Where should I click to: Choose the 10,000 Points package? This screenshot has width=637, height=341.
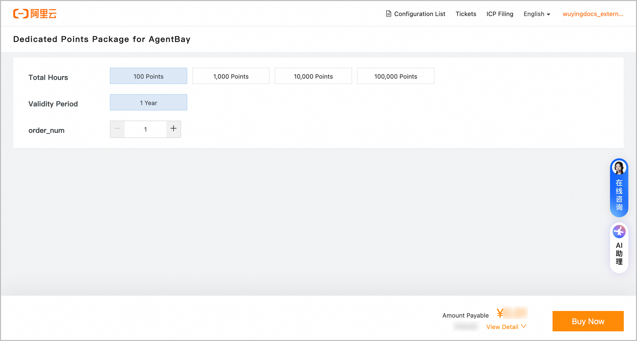pyautogui.click(x=313, y=76)
